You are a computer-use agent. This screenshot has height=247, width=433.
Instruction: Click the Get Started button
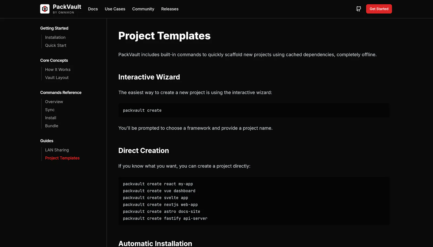pyautogui.click(x=379, y=9)
